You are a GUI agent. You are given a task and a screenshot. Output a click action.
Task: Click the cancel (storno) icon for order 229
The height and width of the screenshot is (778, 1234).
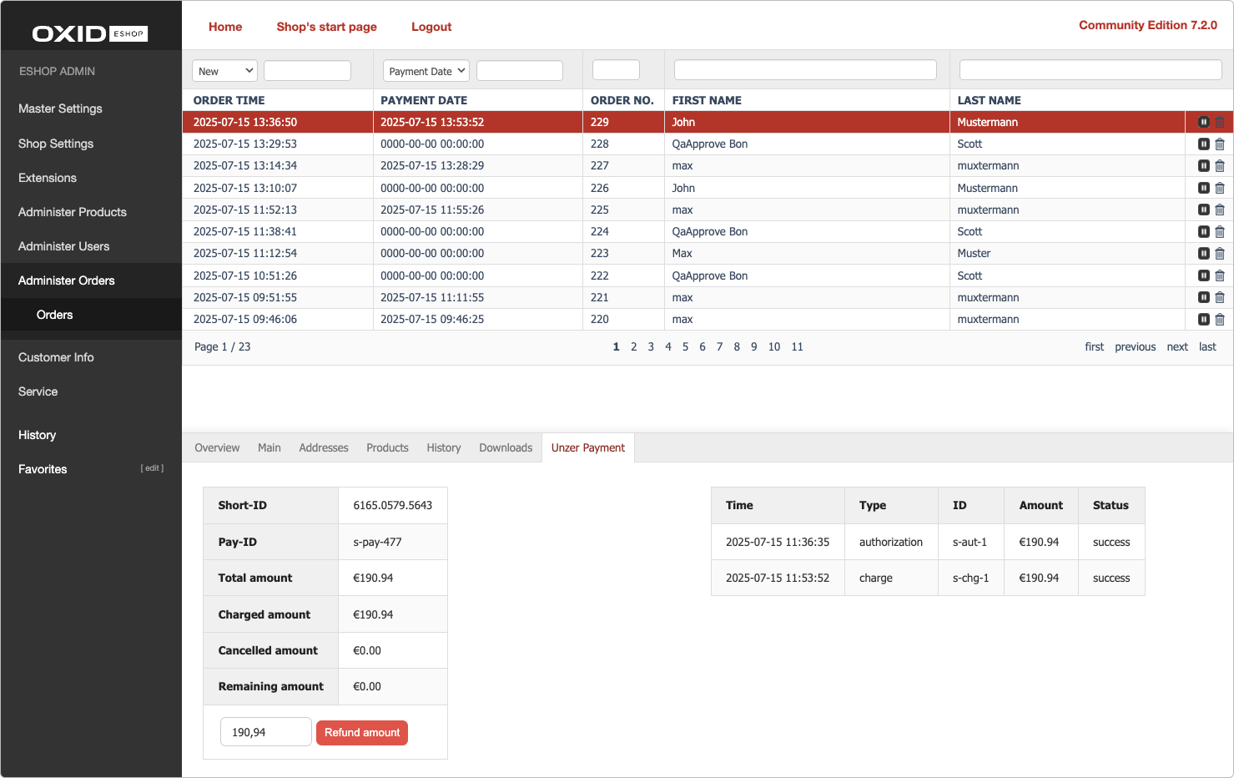pyautogui.click(x=1204, y=122)
